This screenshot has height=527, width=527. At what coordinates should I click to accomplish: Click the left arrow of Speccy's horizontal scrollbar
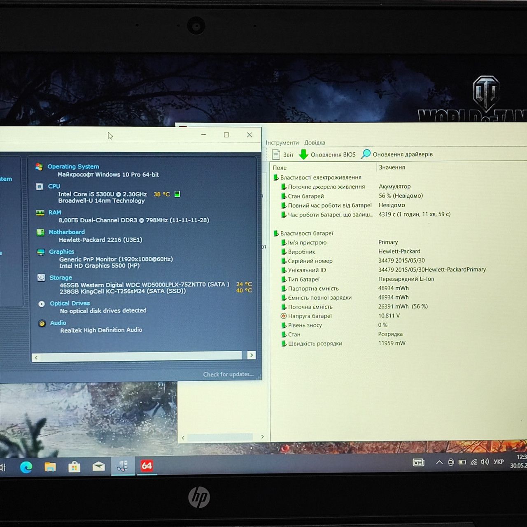[x=36, y=357]
